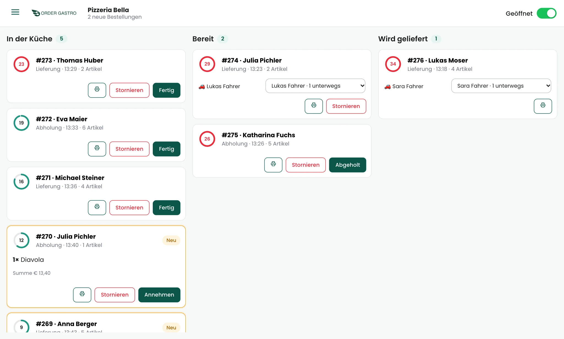Accept order #270 with Annehmen
The image size is (564, 339).
click(x=159, y=295)
